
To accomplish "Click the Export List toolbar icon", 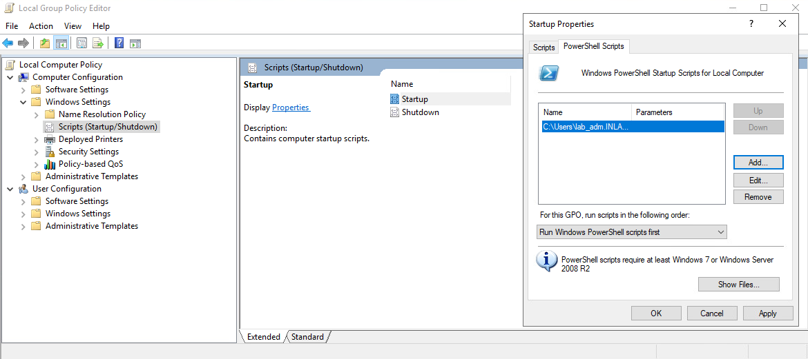I will click(98, 43).
